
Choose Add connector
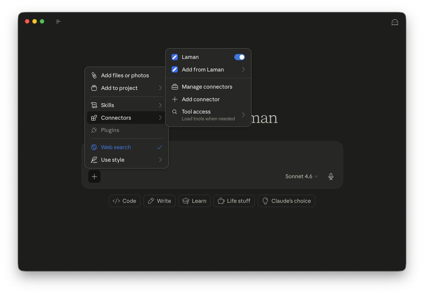click(208, 99)
